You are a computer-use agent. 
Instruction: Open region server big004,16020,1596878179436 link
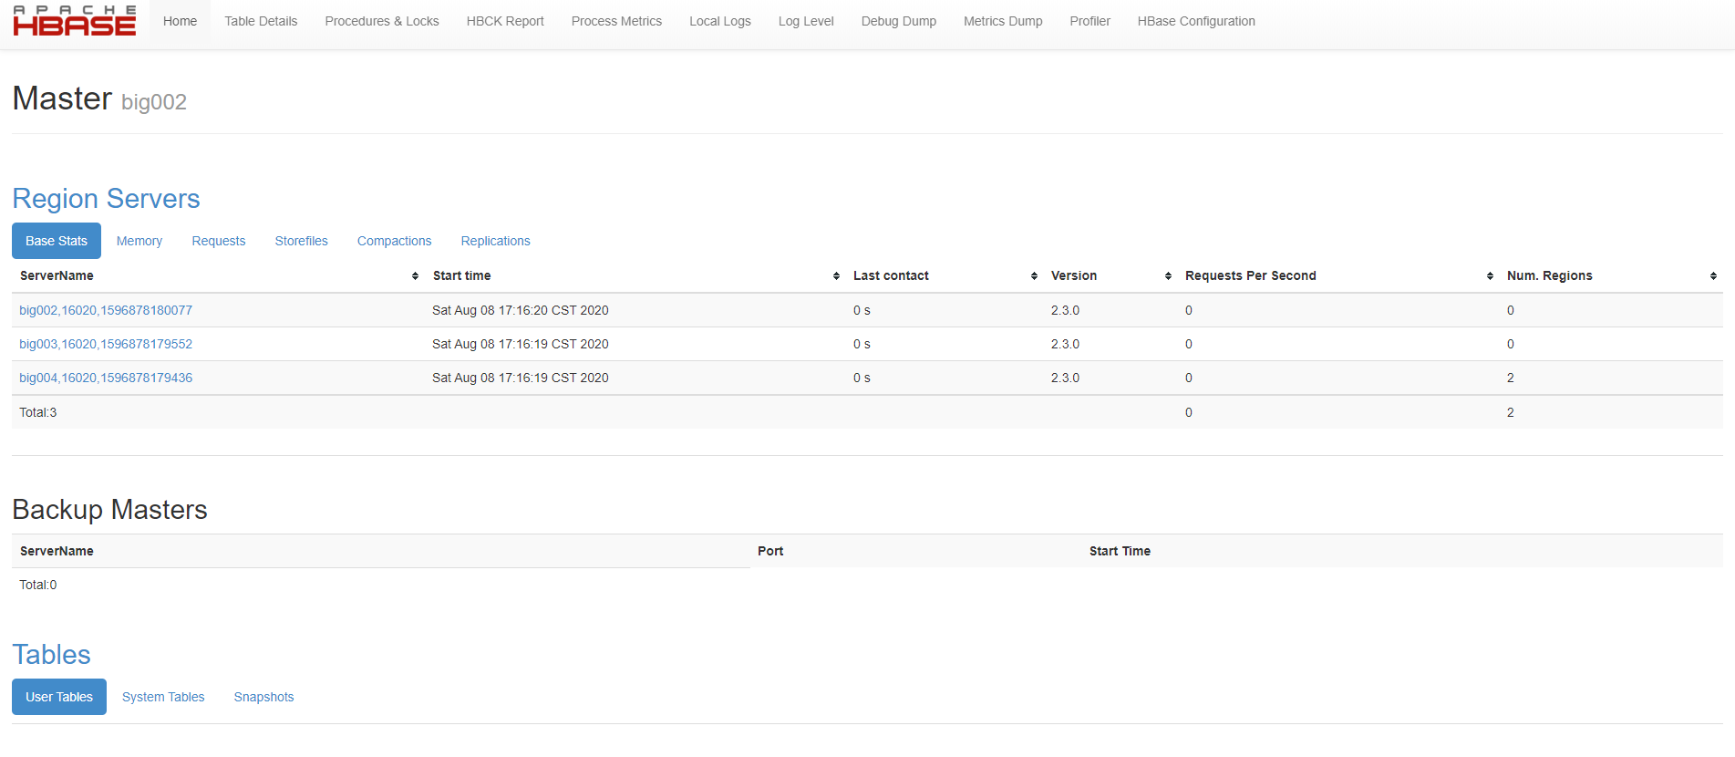106,378
